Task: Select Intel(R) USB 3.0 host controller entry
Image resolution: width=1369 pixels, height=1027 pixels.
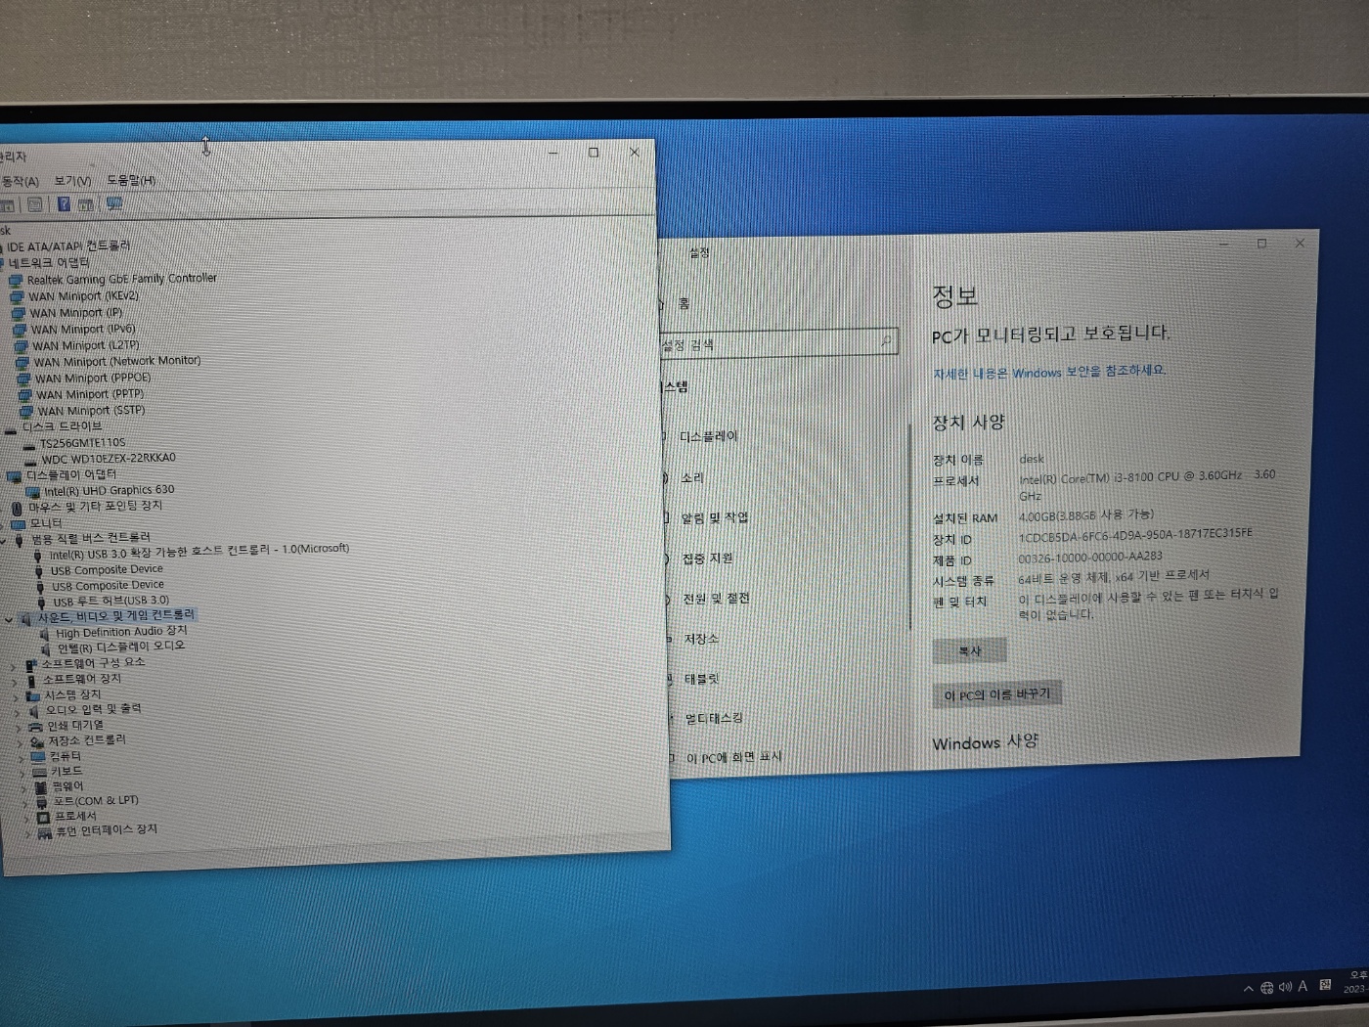Action: (x=199, y=552)
